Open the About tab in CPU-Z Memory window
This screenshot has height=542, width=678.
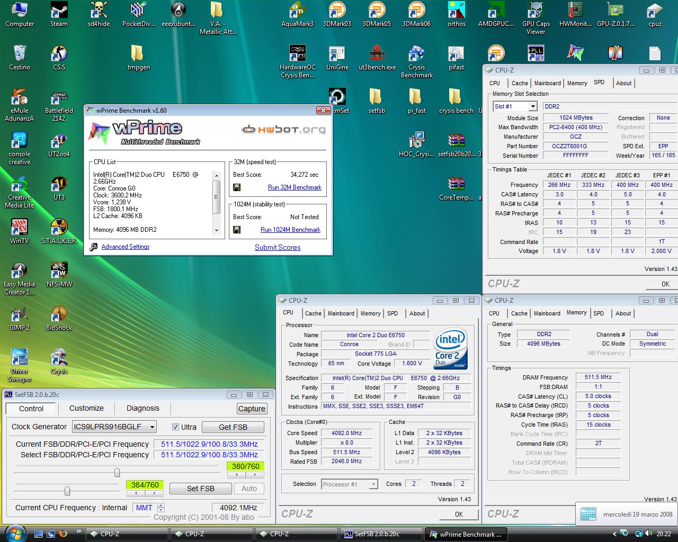(623, 313)
